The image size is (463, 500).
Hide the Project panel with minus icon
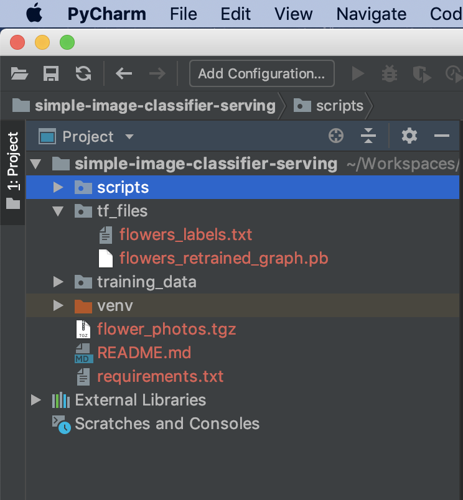[442, 136]
